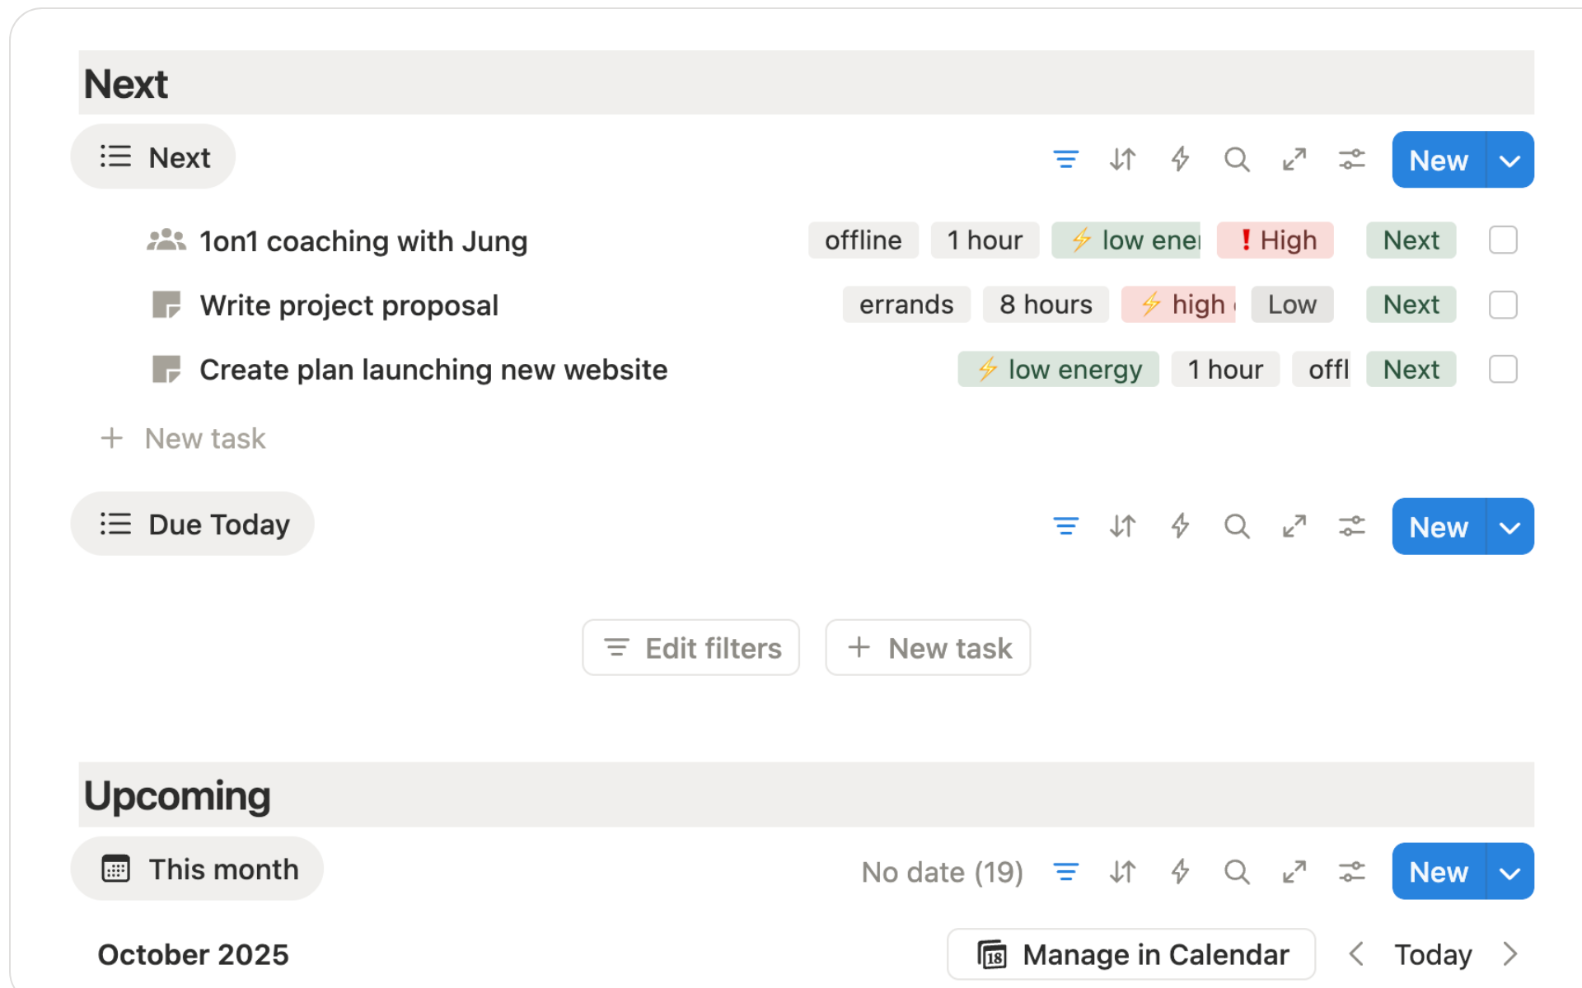The image size is (1582, 988).
Task: Mark Write project proposal as done
Action: (x=1503, y=305)
